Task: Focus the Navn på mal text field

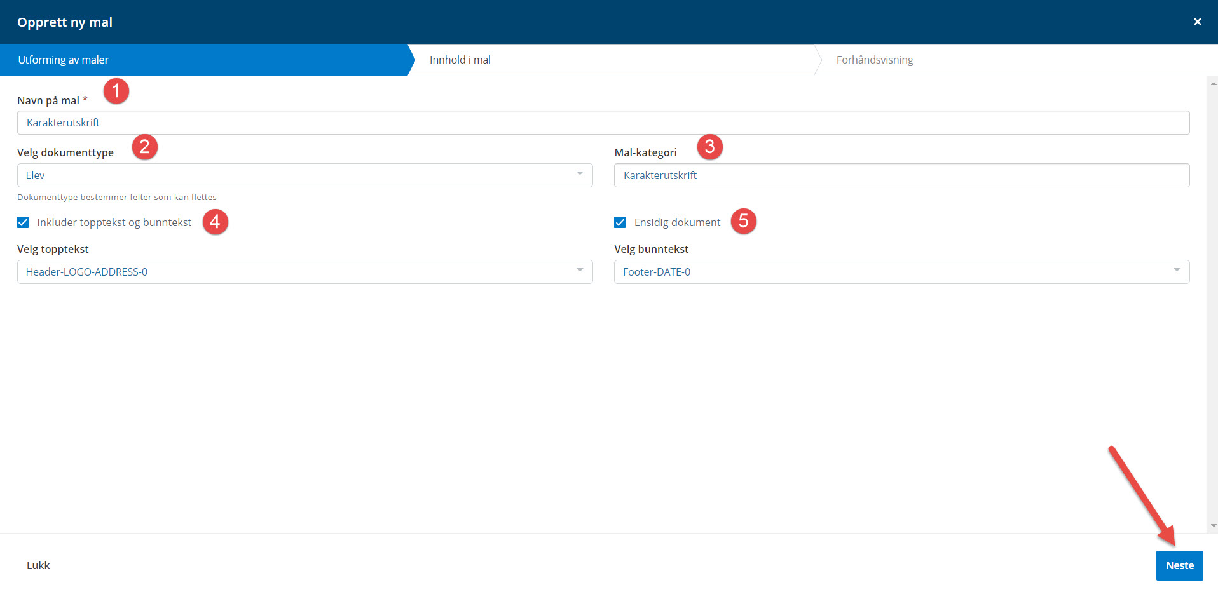Action: pos(603,123)
